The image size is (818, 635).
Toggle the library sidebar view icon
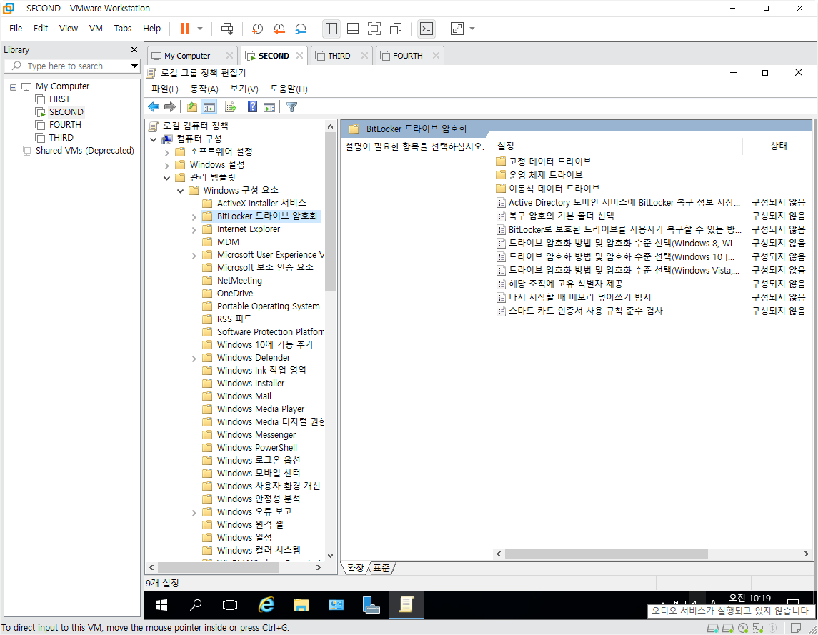[x=331, y=29]
